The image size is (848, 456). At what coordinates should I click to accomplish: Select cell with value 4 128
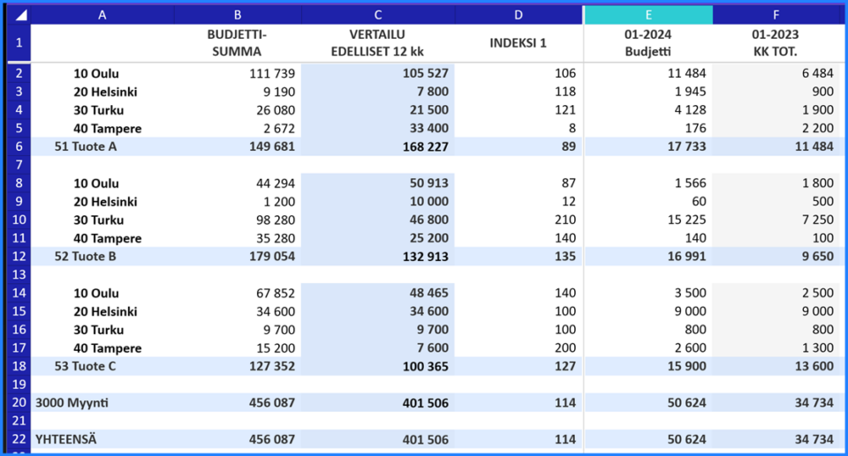tap(647, 109)
